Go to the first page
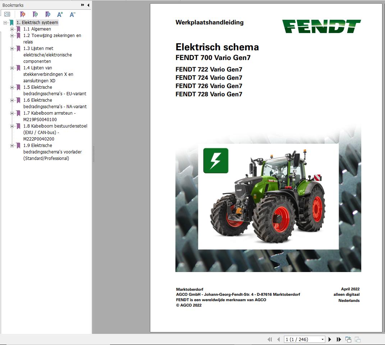The width and height of the screenshot is (385, 345). point(270,339)
